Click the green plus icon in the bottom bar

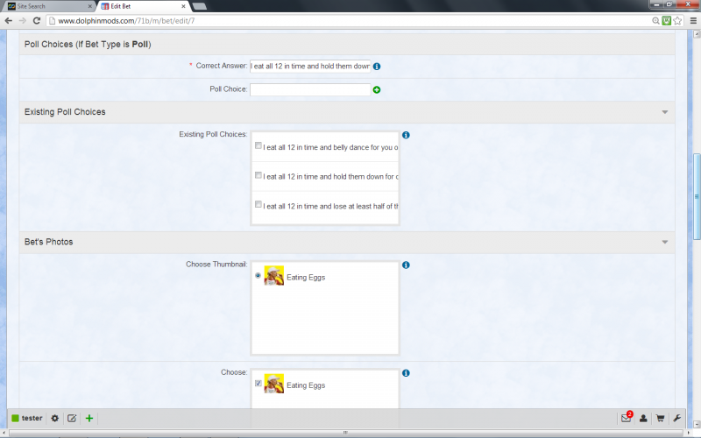[x=89, y=419]
